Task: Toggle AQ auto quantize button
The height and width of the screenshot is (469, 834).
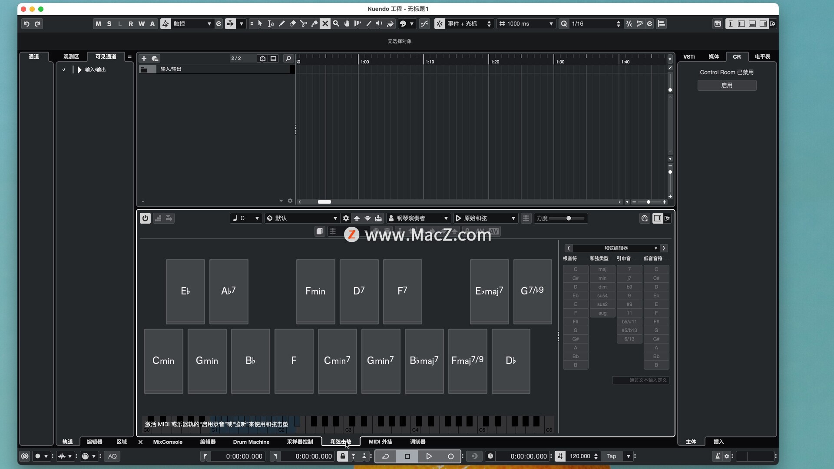Action: (113, 456)
